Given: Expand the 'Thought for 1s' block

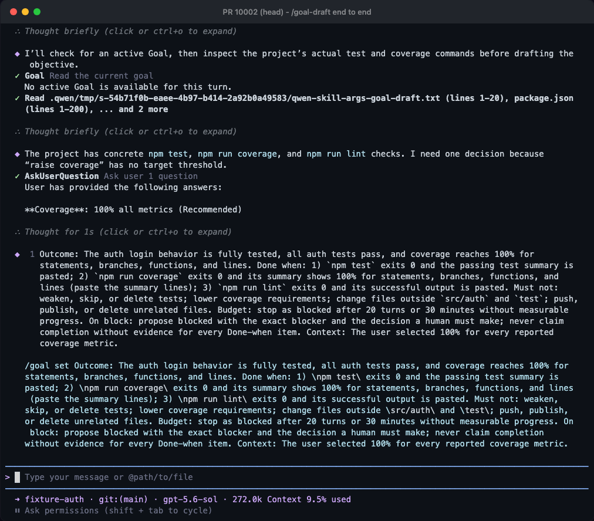Looking at the screenshot, I should (123, 232).
